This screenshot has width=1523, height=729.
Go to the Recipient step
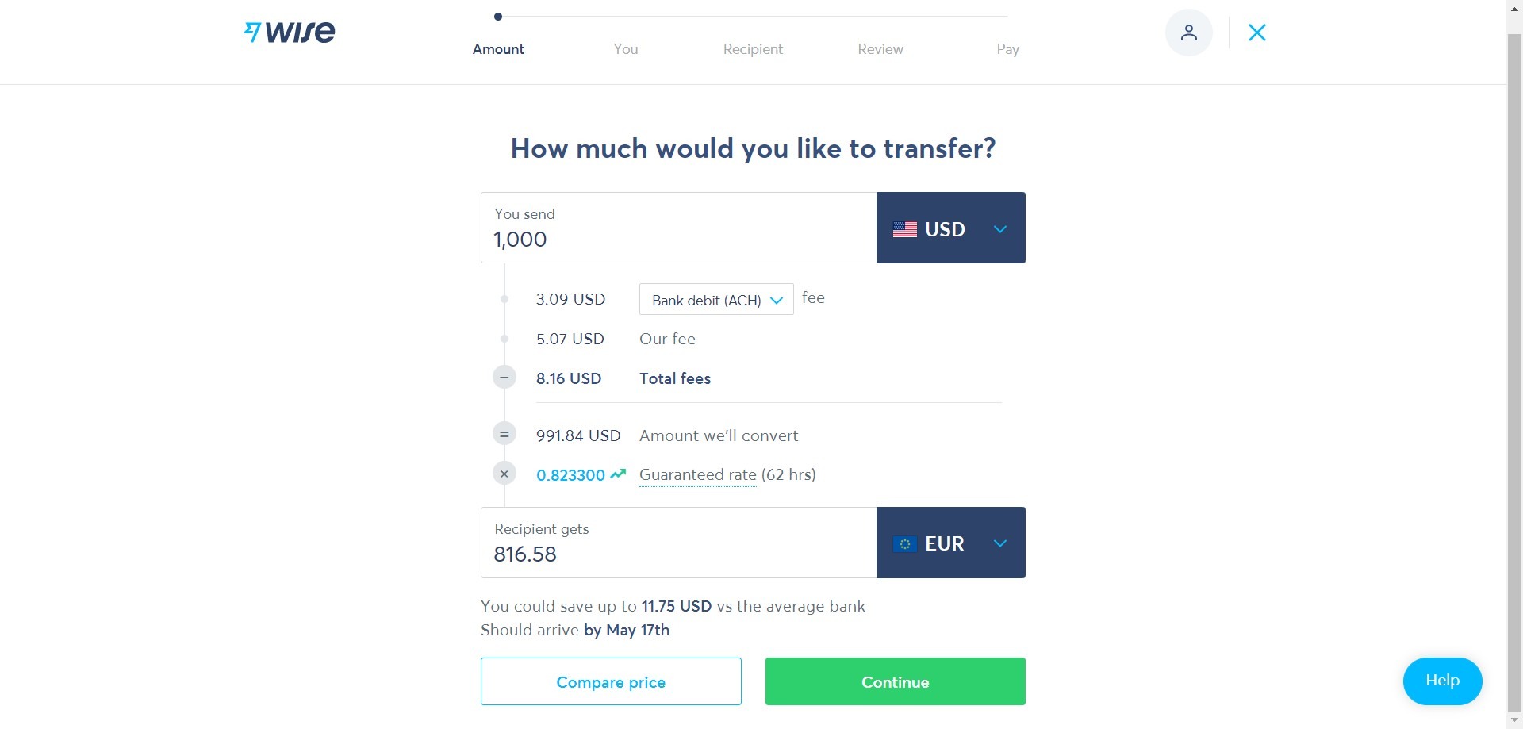pyautogui.click(x=753, y=49)
